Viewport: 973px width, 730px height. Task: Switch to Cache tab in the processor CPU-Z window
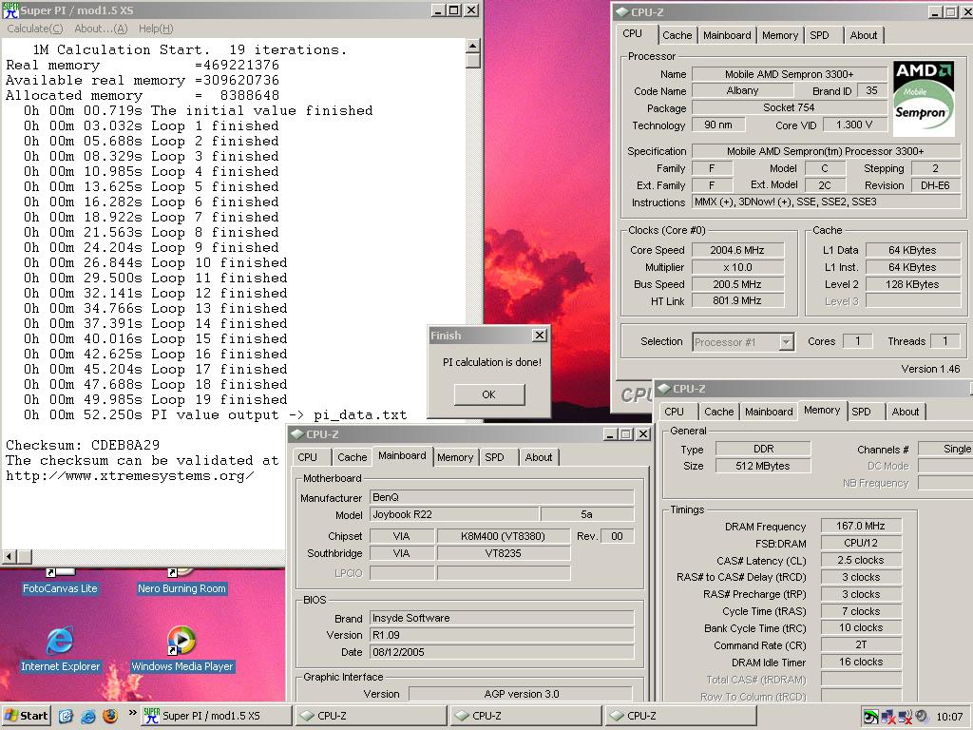pyautogui.click(x=677, y=35)
